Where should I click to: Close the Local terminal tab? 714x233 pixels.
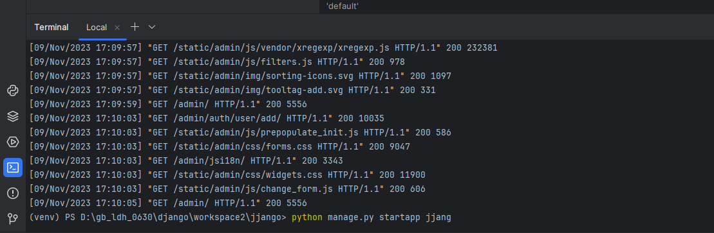point(117,28)
